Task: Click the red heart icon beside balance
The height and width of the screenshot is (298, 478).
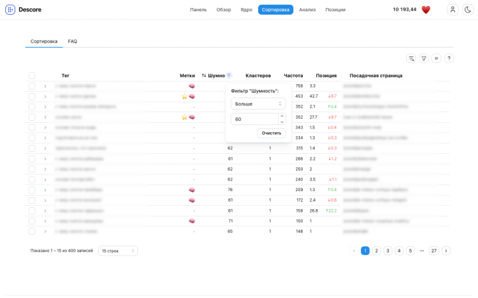Action: click(426, 10)
